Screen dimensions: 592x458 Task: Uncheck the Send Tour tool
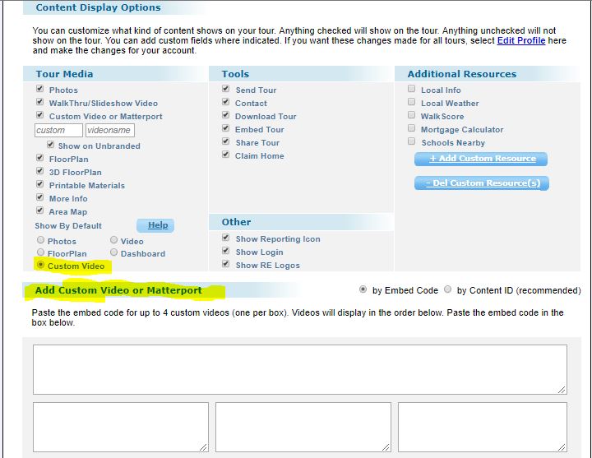point(226,90)
